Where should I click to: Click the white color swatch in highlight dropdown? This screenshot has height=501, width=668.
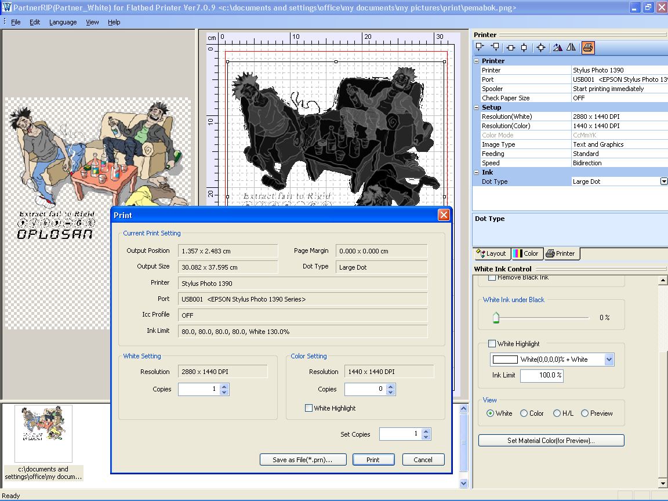click(505, 360)
